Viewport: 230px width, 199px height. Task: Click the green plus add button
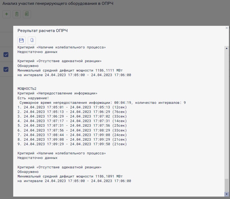pos(6,14)
